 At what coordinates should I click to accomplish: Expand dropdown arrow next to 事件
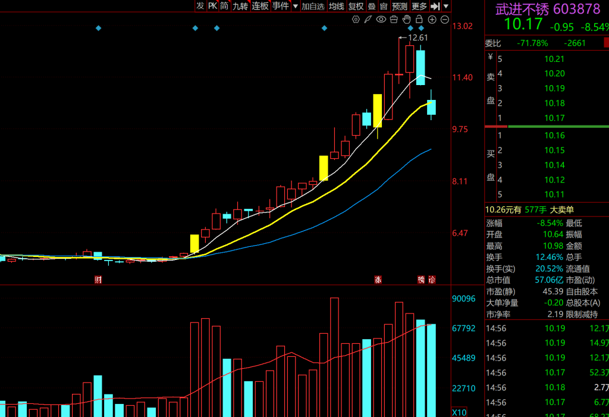pyautogui.click(x=296, y=6)
